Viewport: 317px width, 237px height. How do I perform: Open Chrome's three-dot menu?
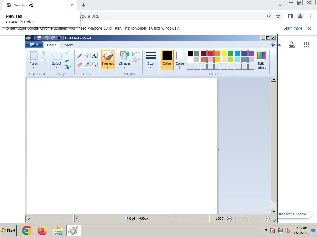pos(310,16)
